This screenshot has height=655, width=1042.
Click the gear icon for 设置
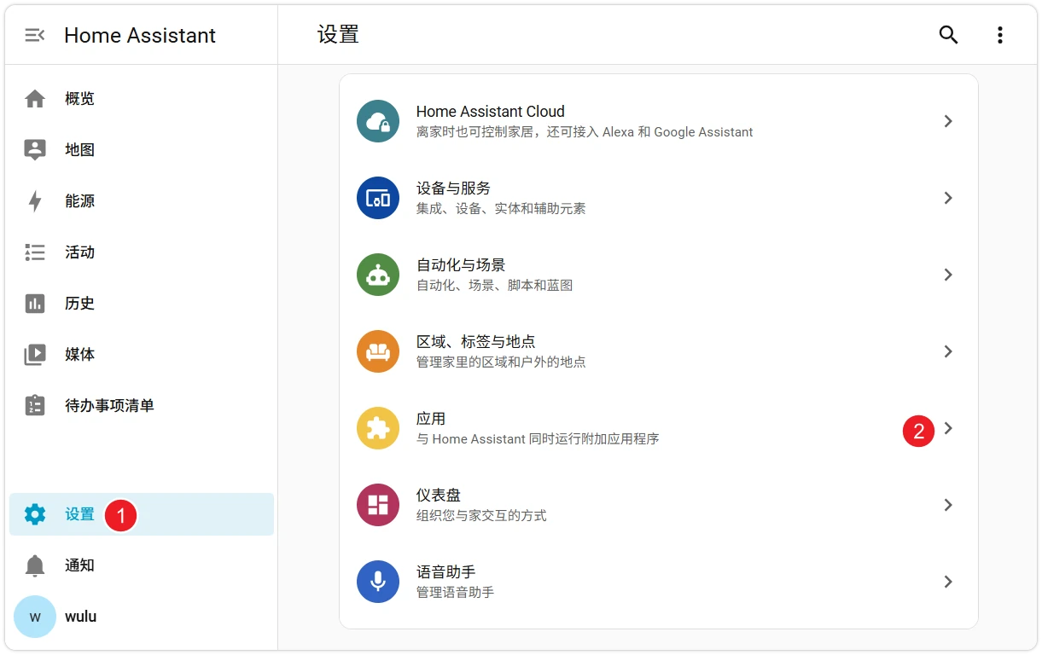(35, 514)
